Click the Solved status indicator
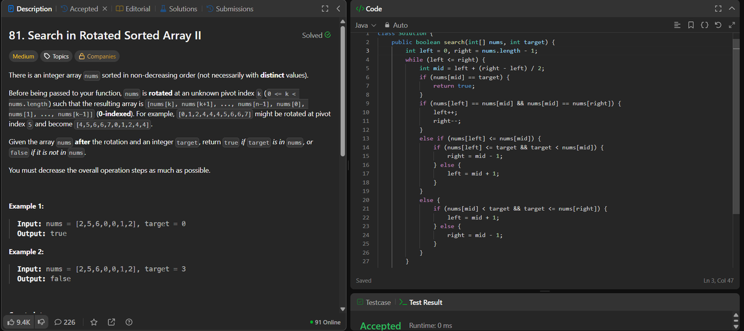 point(316,35)
